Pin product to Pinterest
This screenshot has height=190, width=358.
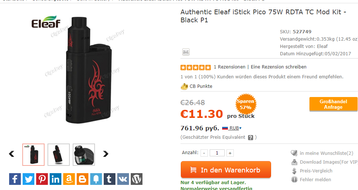click(42, 179)
